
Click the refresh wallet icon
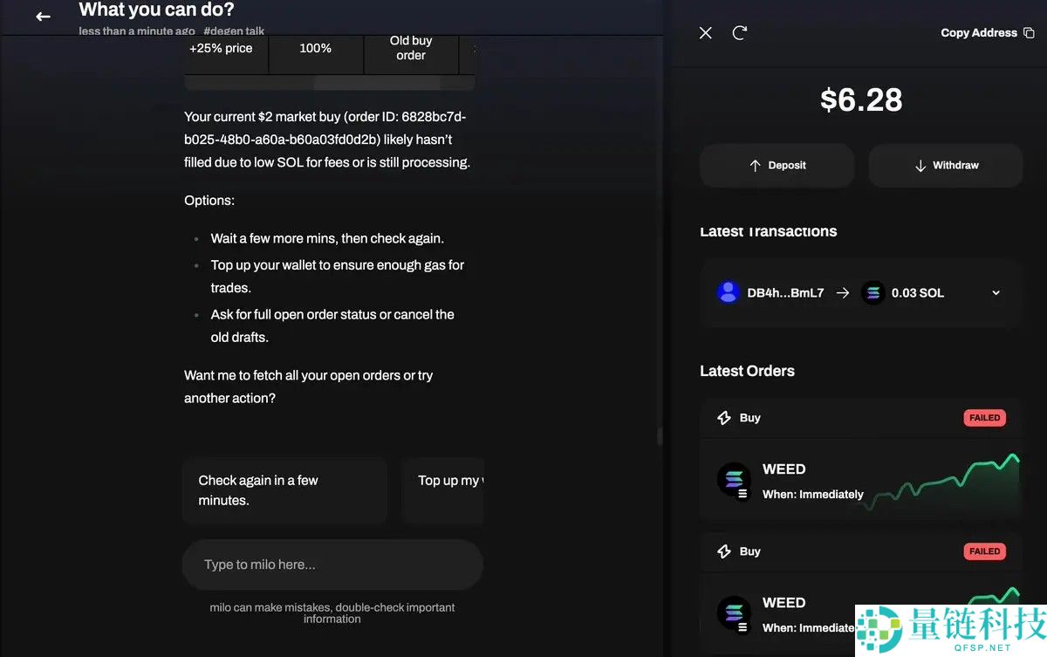click(x=740, y=32)
